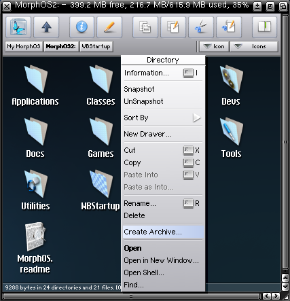This screenshot has height=301, width=290.
Task: Select My MorphOS path button
Action: click(x=24, y=46)
